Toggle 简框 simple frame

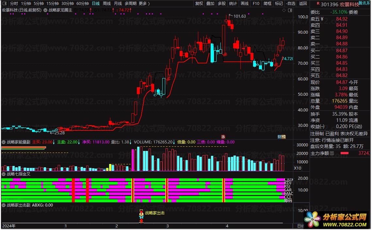click(267, 4)
